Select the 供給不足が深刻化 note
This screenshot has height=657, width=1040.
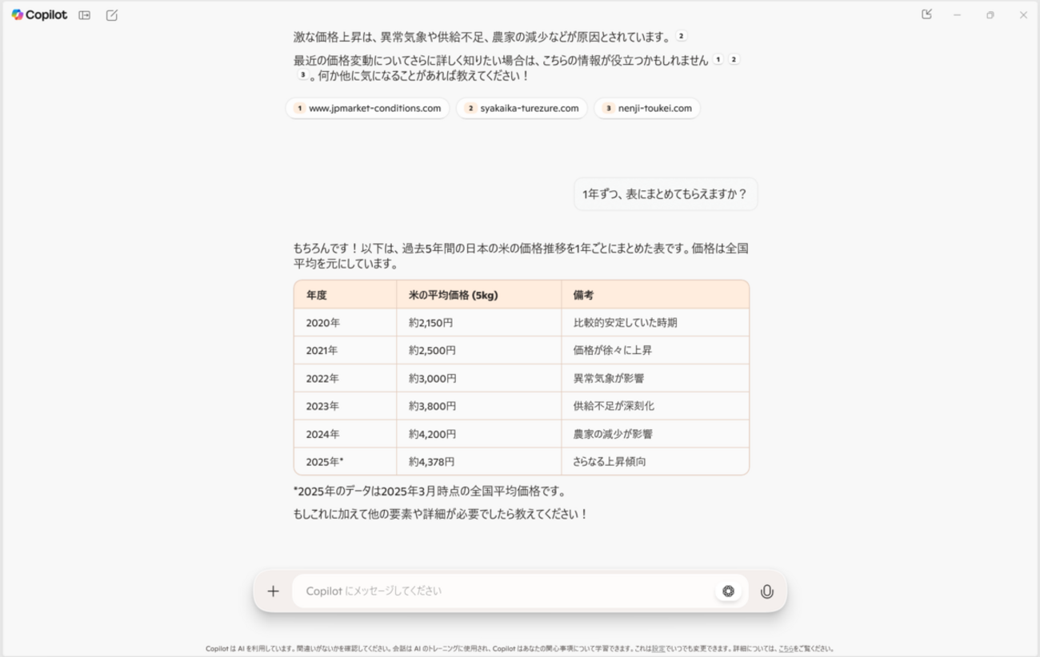(655, 406)
